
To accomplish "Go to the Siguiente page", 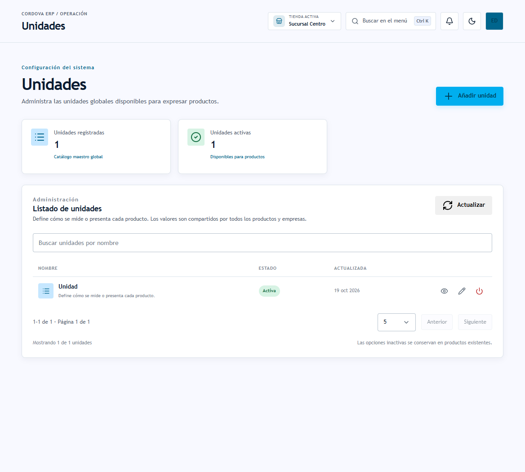I will (x=475, y=322).
